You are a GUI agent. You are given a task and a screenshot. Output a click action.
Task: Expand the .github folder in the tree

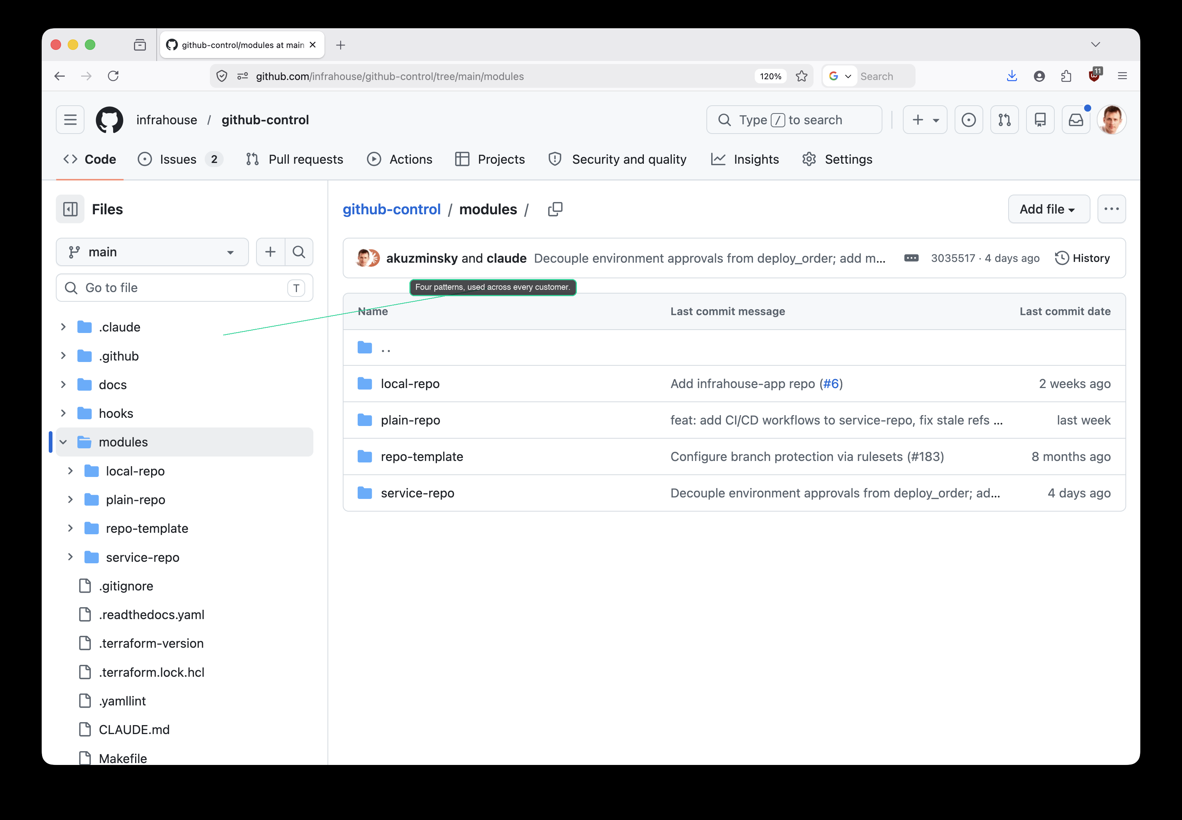coord(63,356)
